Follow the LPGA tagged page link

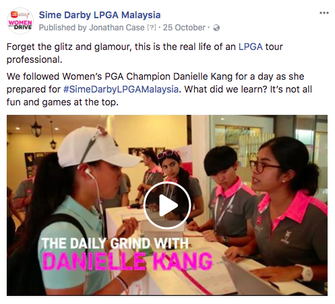click(250, 47)
